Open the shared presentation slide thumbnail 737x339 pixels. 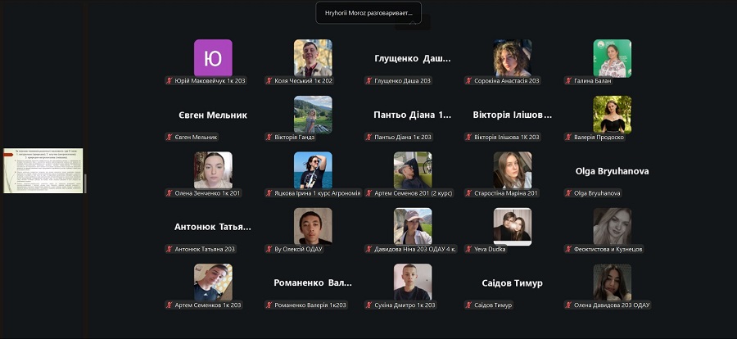point(43,170)
